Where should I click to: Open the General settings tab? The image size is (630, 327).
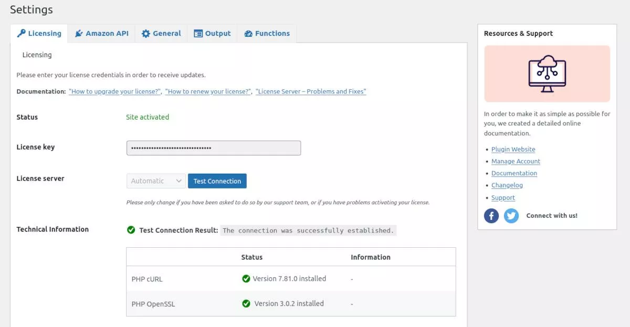pyautogui.click(x=161, y=34)
